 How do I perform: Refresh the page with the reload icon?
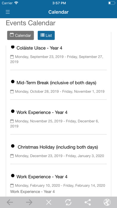[x=68, y=202]
